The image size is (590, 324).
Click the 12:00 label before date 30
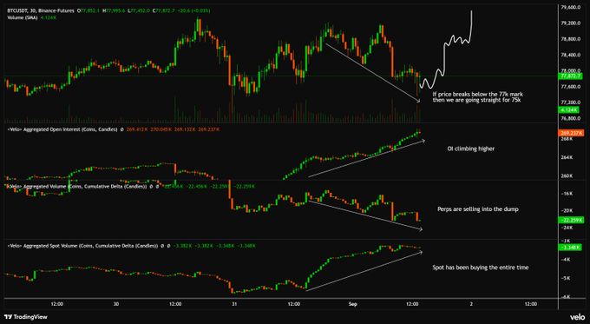56,304
